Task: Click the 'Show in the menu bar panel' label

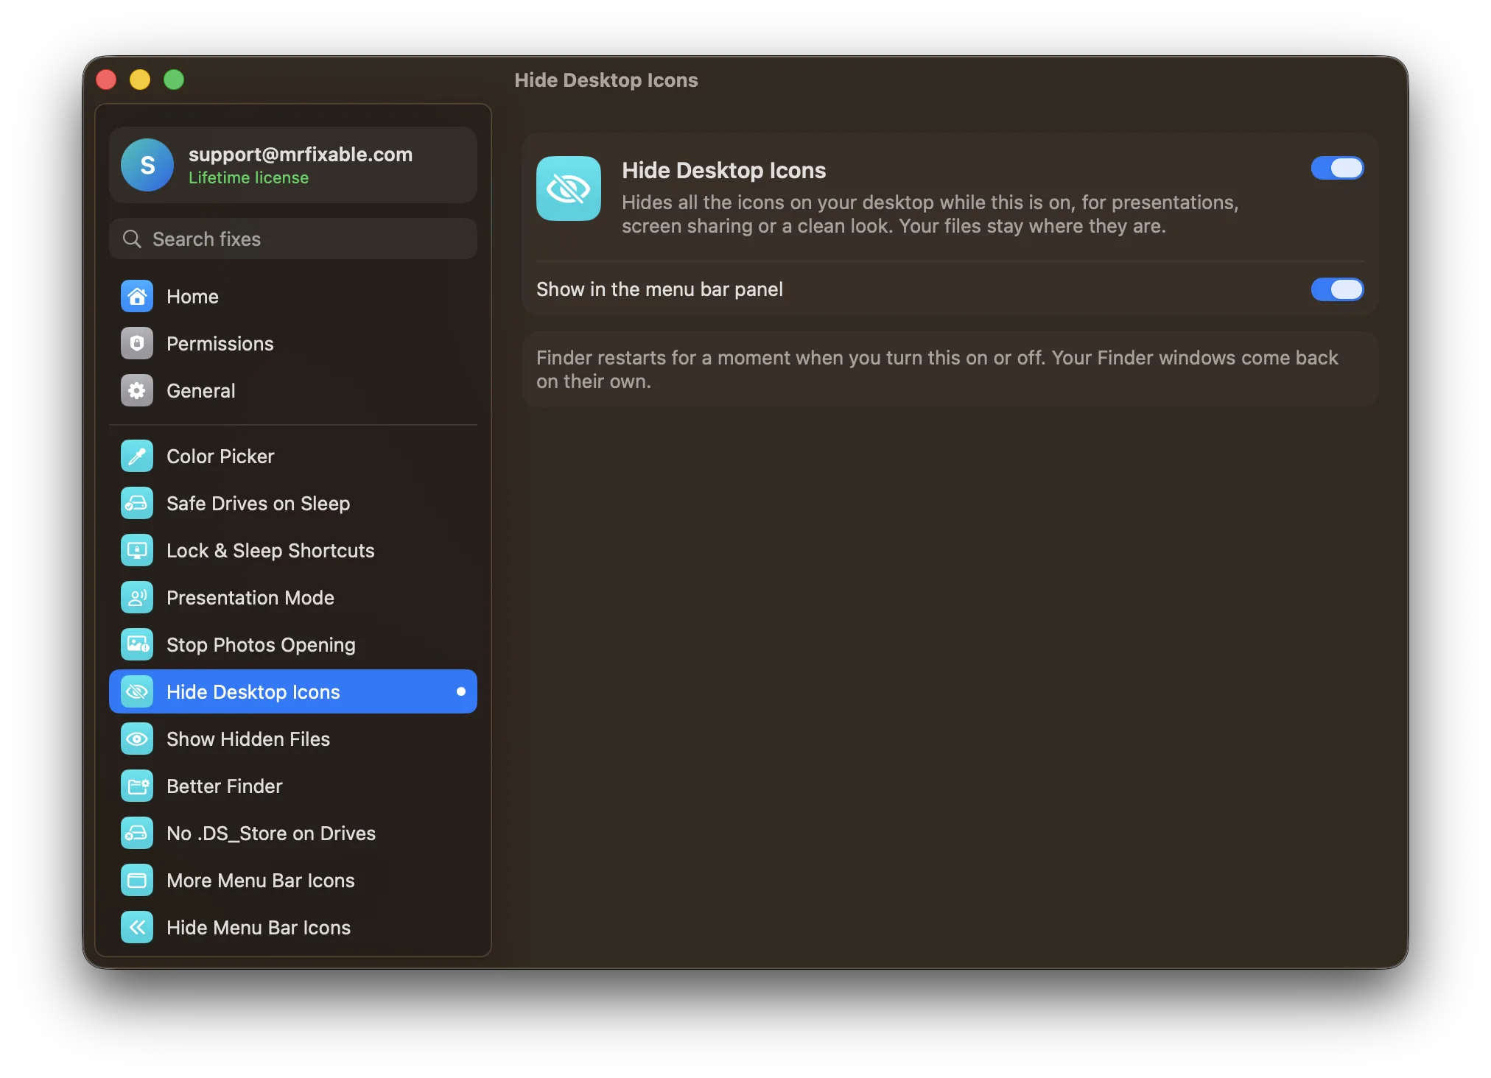Action: coord(659,289)
